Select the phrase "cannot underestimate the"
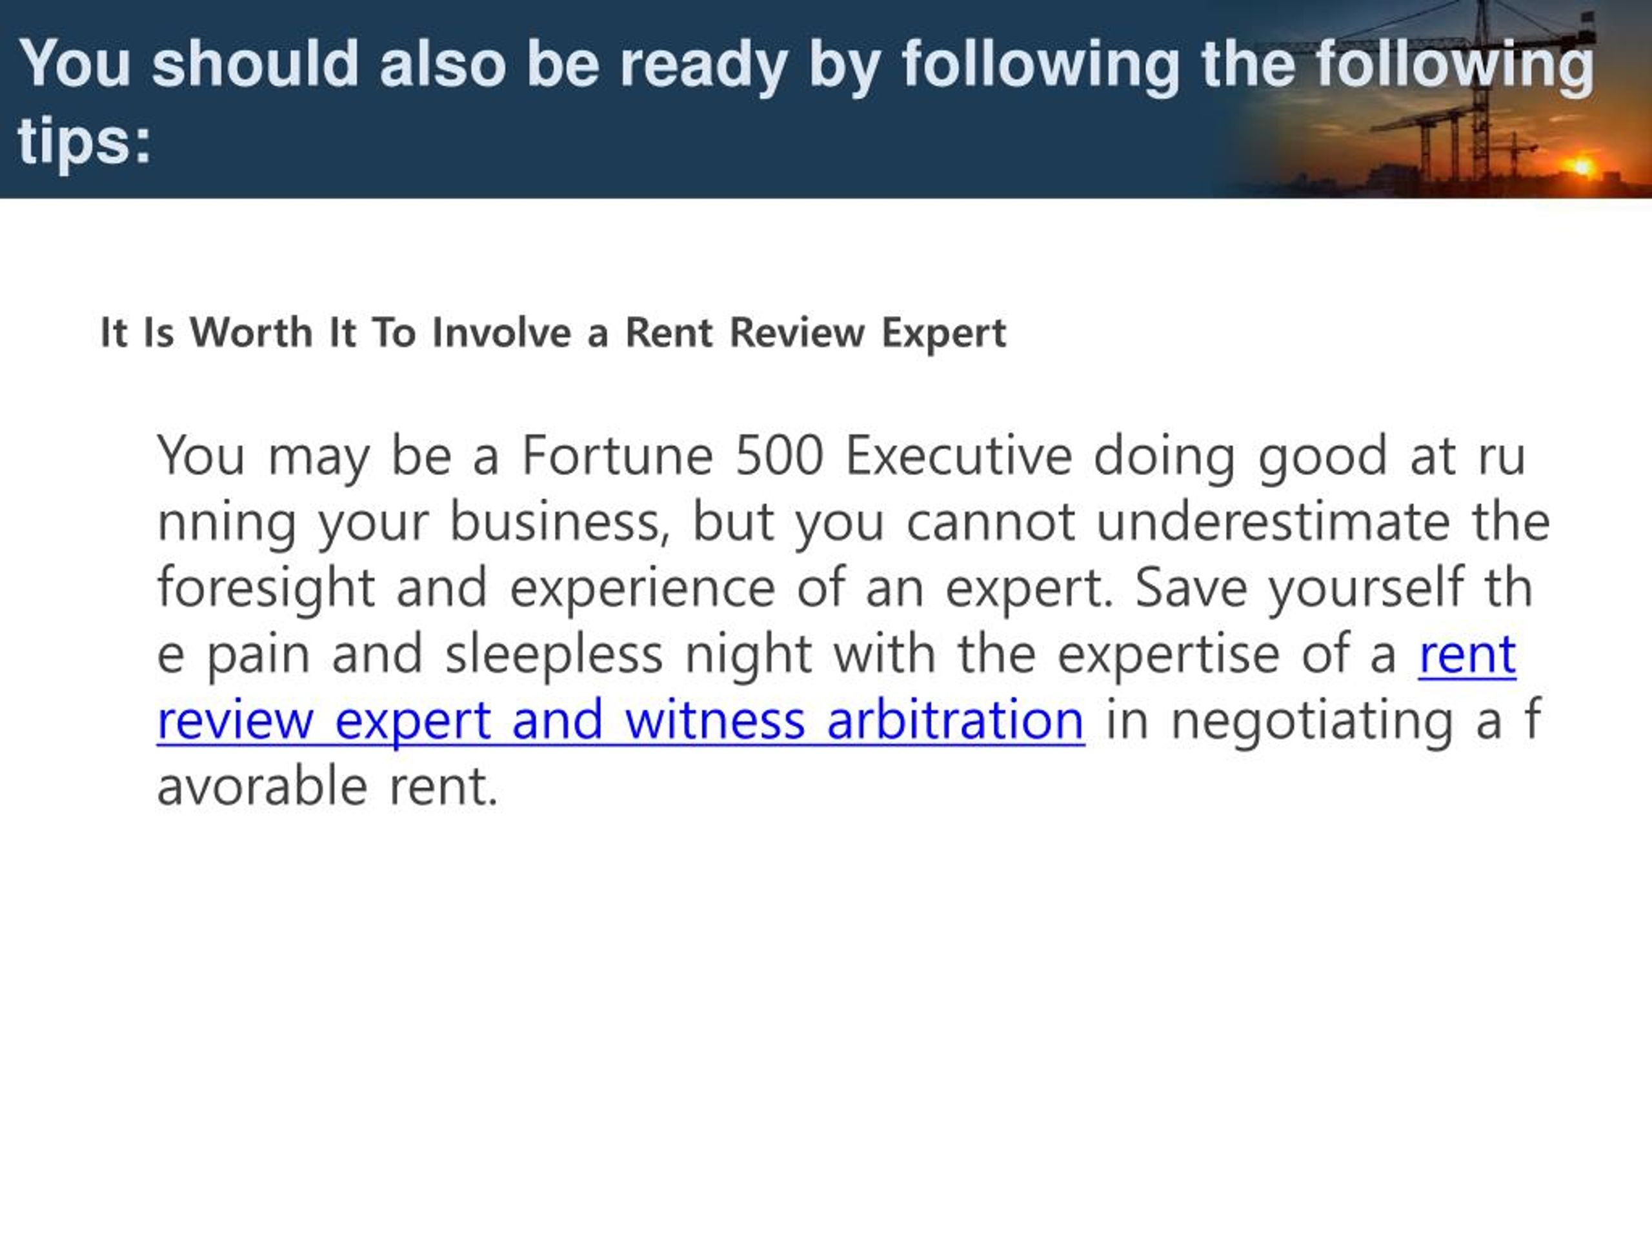This screenshot has width=1652, height=1239. (1229, 521)
